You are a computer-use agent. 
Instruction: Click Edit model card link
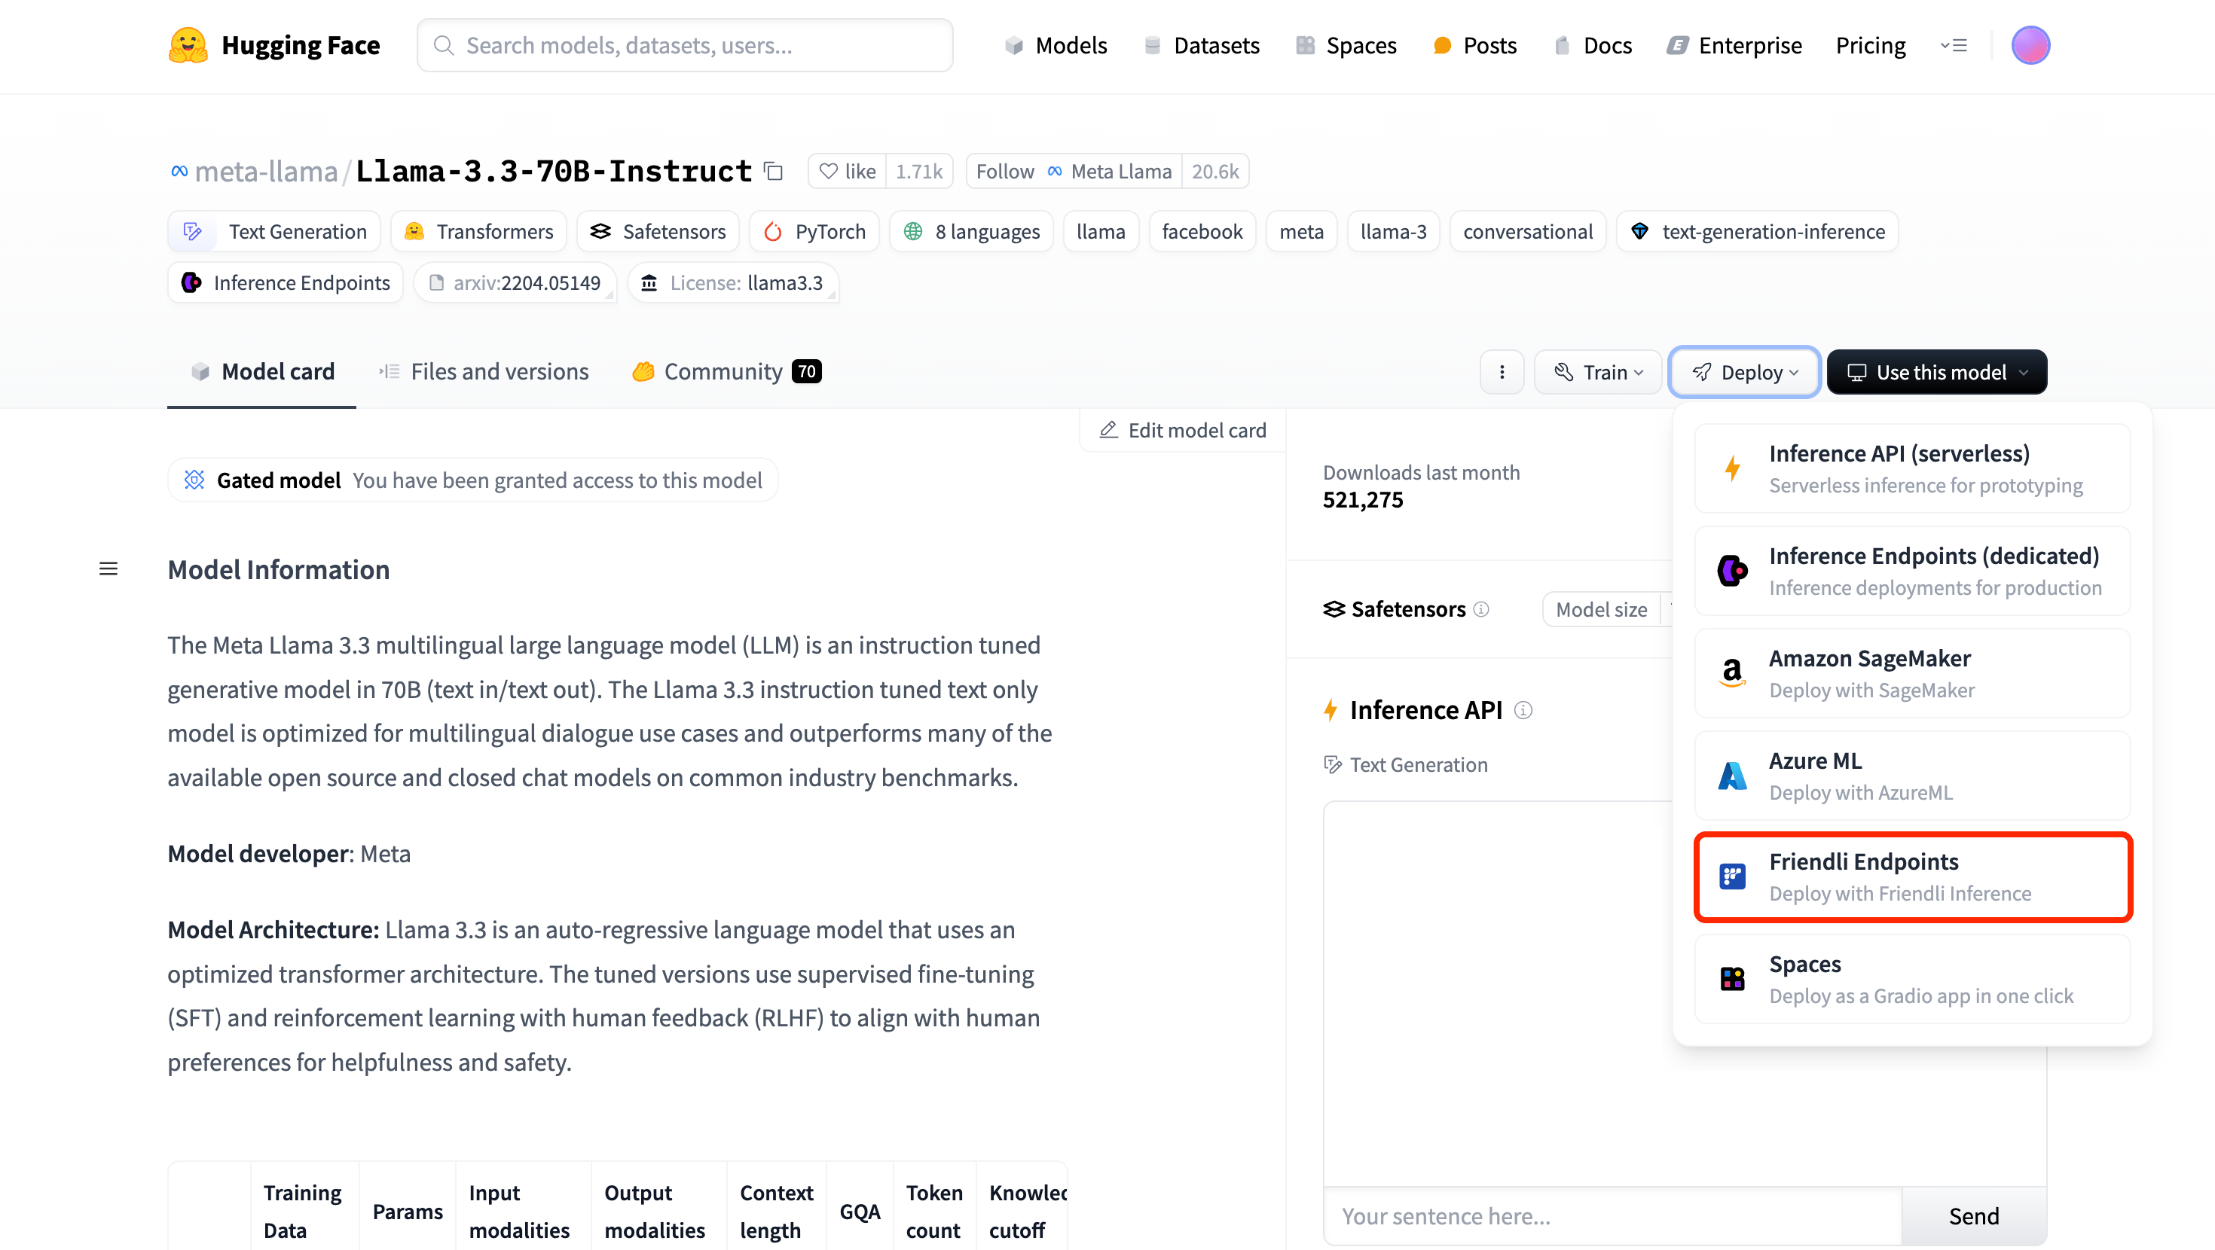coord(1182,430)
